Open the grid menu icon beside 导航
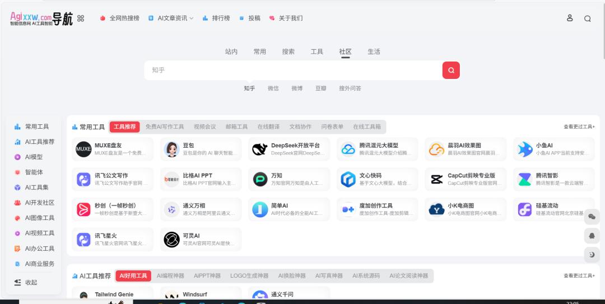 click(x=81, y=18)
